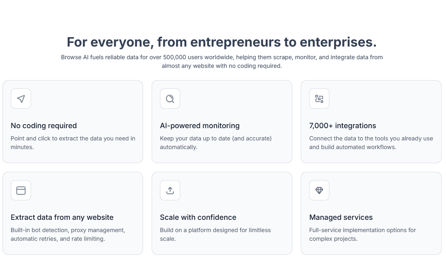Image resolution: width=446 pixels, height=270 pixels.
Task: Click the browser window icon
Action: [21, 190]
